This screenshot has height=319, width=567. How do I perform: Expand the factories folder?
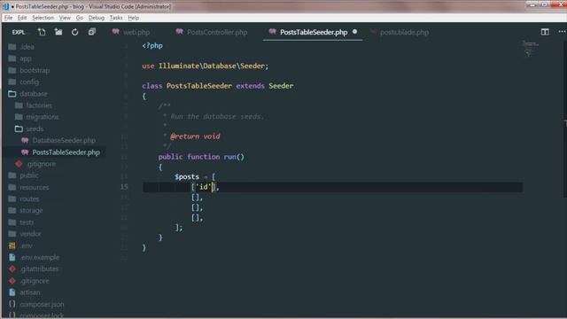coord(39,105)
